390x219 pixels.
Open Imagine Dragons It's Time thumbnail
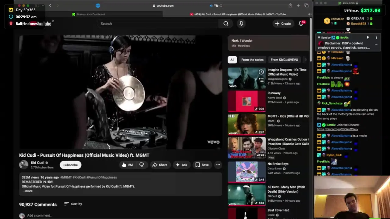tap(246, 78)
